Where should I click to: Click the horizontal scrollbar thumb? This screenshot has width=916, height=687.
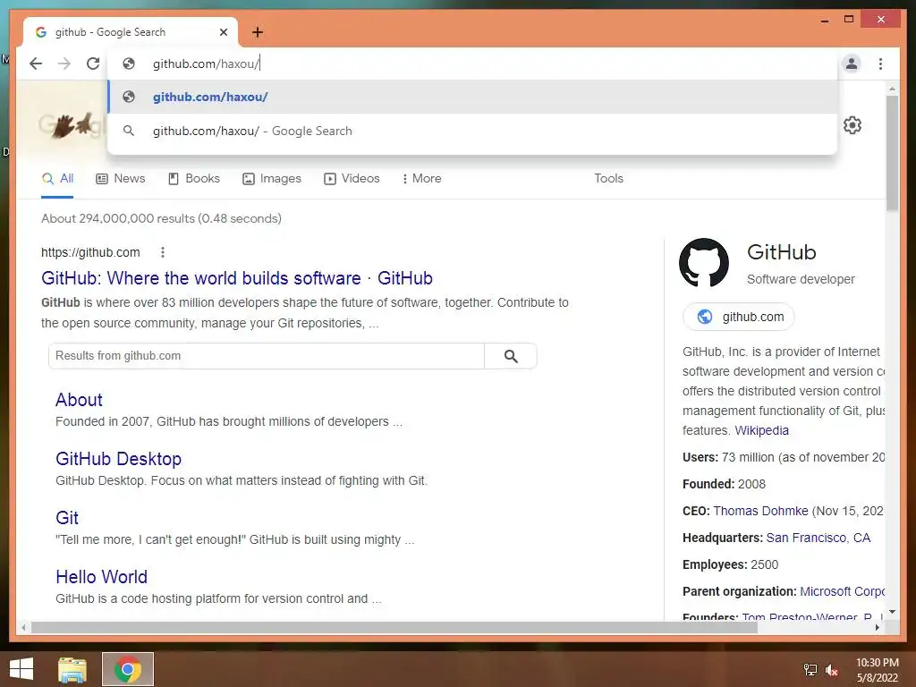394,627
